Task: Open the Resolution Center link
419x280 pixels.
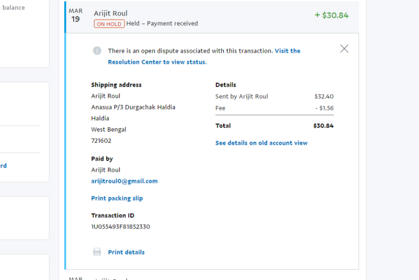Action: (x=157, y=62)
